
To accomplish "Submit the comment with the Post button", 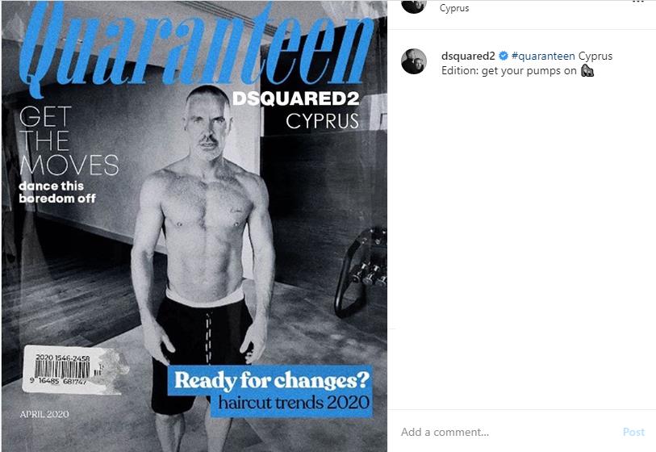I will tap(633, 432).
